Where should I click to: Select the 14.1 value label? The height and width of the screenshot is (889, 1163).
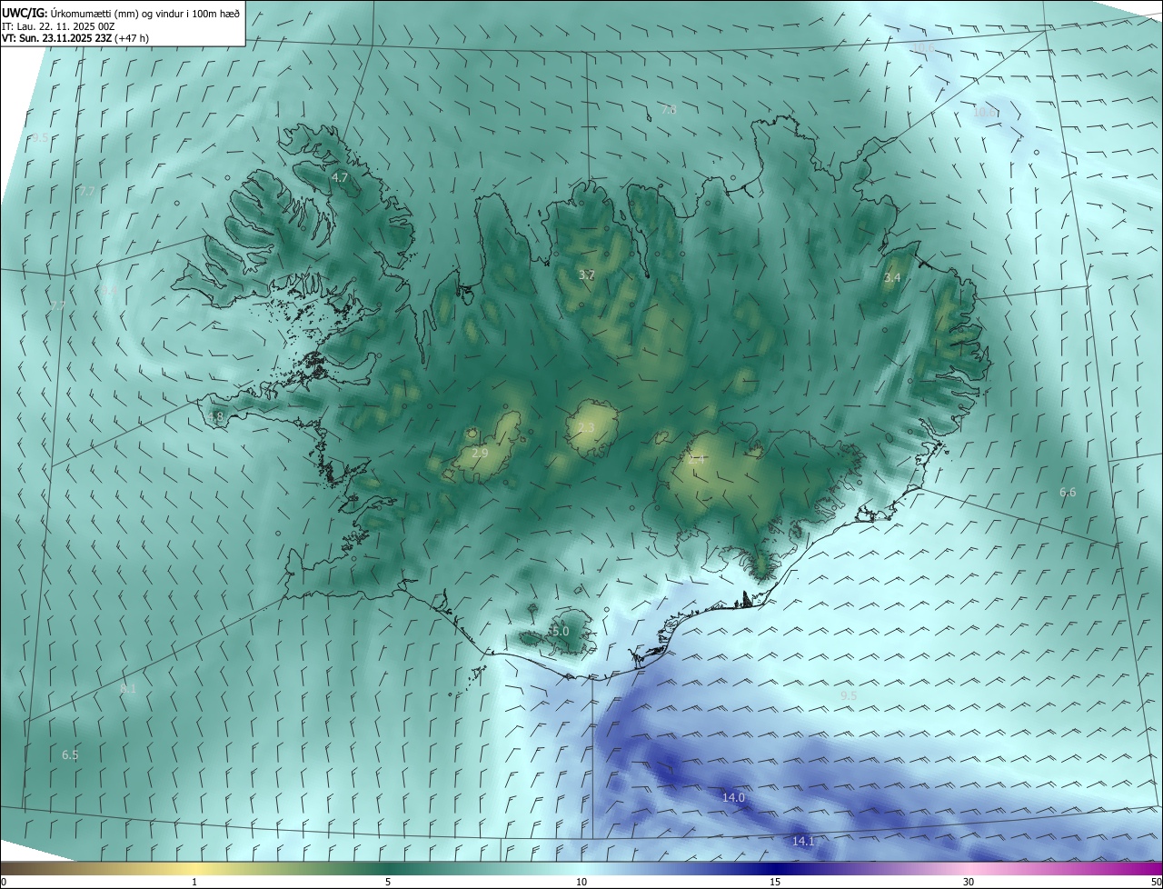pyautogui.click(x=803, y=842)
